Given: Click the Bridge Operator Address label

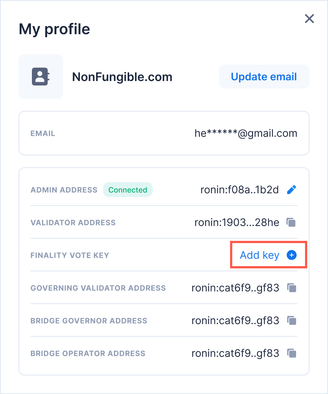Looking at the screenshot, I should (x=88, y=353).
